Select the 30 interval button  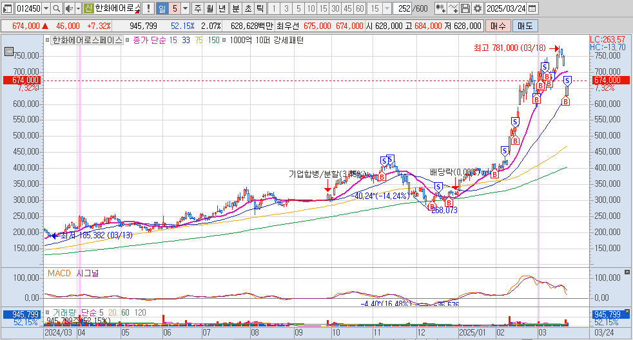coord(335,8)
